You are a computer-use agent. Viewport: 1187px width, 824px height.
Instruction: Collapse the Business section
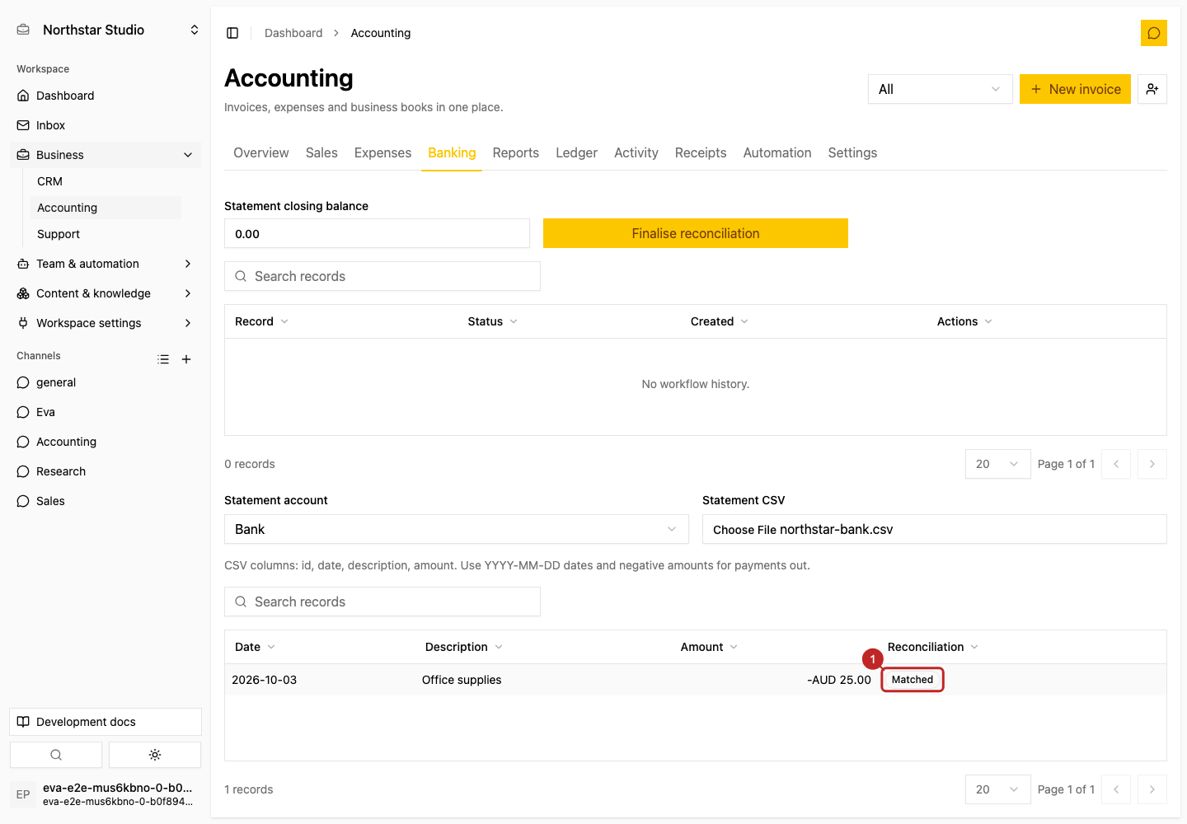tap(106, 155)
